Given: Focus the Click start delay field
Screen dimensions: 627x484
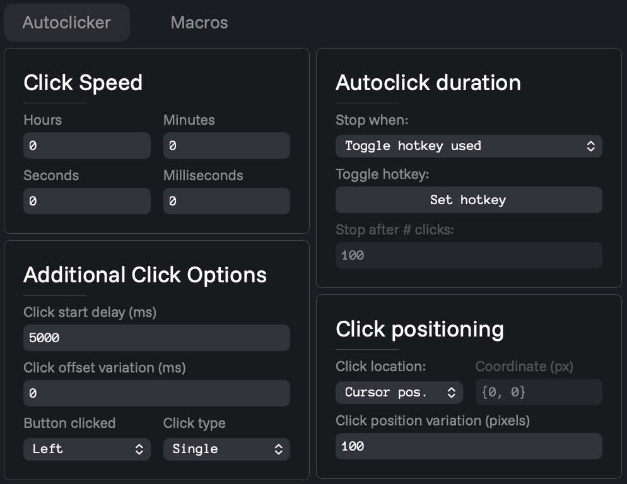Looking at the screenshot, I should (x=156, y=338).
